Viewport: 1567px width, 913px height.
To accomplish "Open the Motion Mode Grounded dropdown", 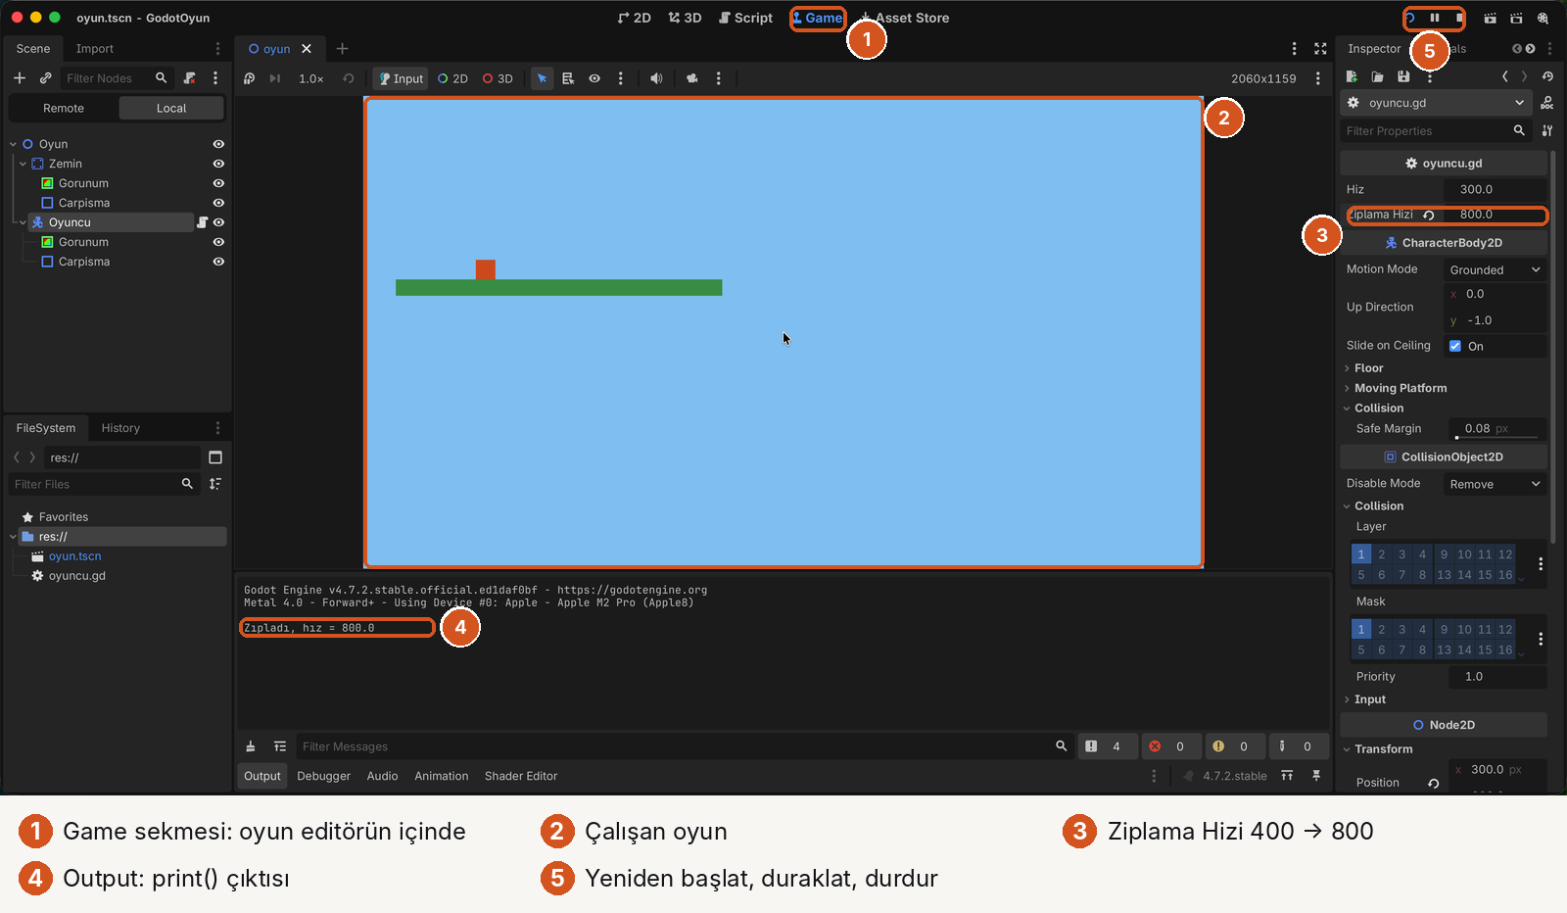I will pos(1495,269).
